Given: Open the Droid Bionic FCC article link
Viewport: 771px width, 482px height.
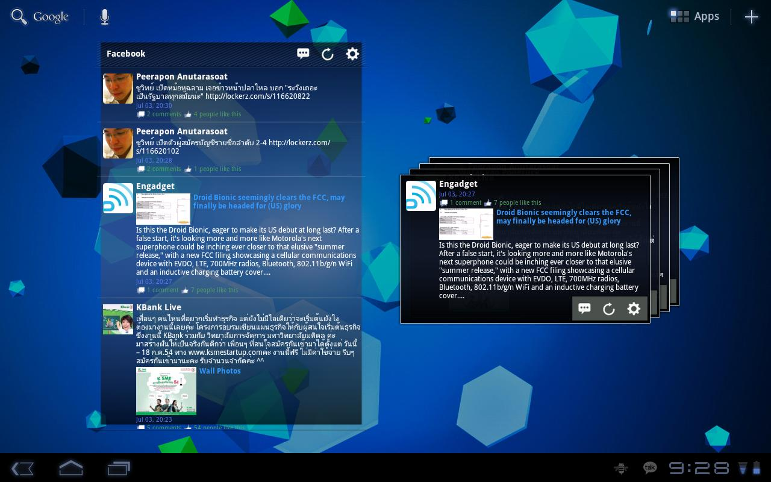Looking at the screenshot, I should click(x=269, y=201).
